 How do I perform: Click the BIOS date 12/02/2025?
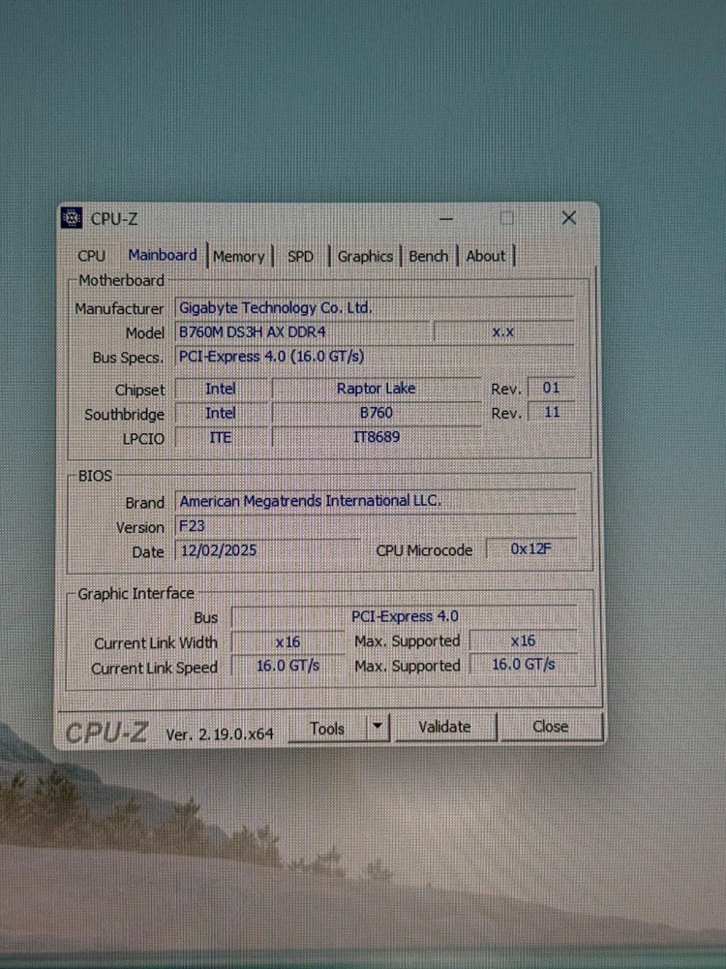coord(267,550)
